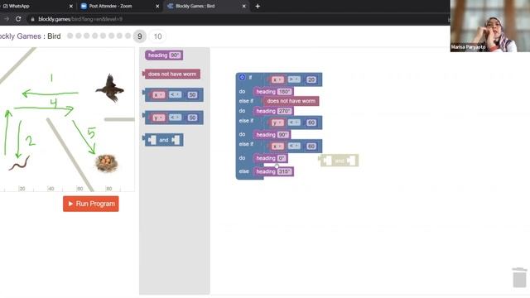Screen dimensions: 530x298
Task: Click the trash can in the workspace
Action: [x=519, y=277]
